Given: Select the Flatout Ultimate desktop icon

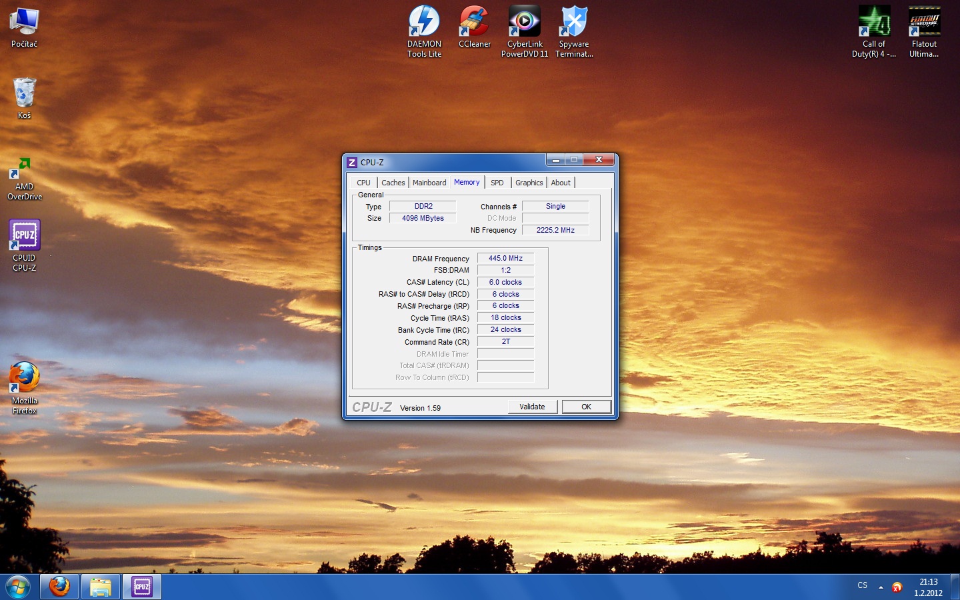Looking at the screenshot, I should coord(924,22).
